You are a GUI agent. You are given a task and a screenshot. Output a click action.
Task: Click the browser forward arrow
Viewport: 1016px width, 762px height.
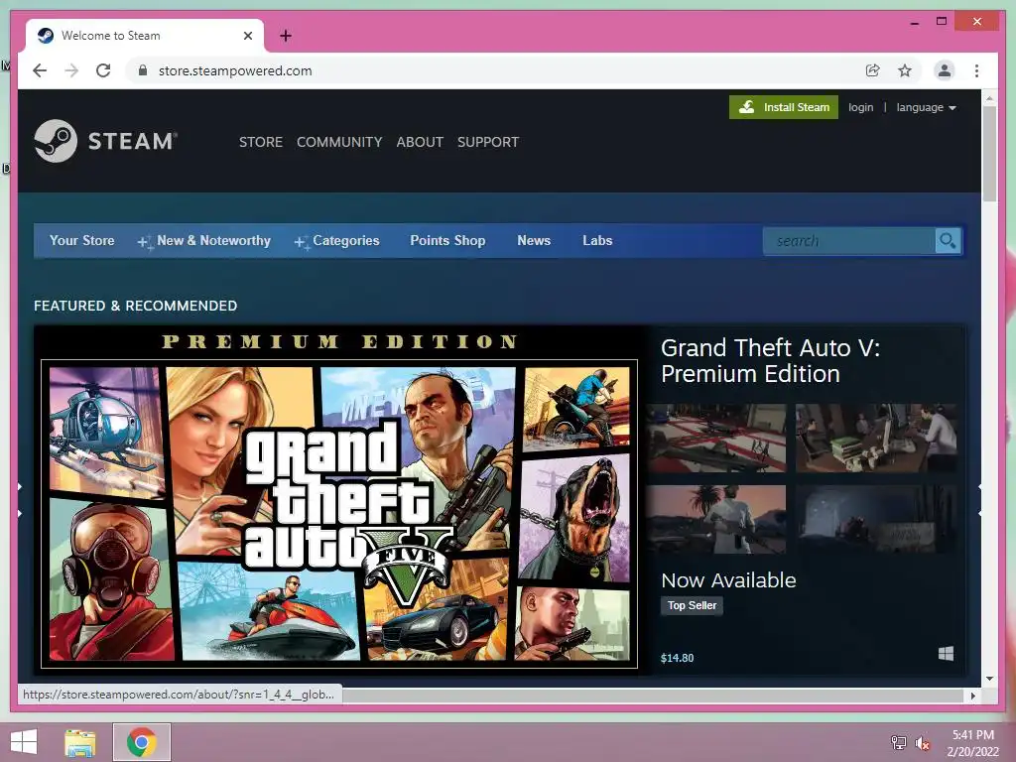(71, 70)
